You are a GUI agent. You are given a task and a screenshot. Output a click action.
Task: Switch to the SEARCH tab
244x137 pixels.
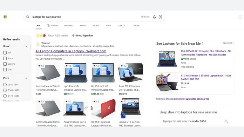coord(52,25)
